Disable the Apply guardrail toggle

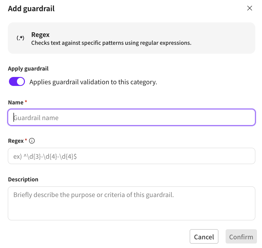(x=17, y=82)
